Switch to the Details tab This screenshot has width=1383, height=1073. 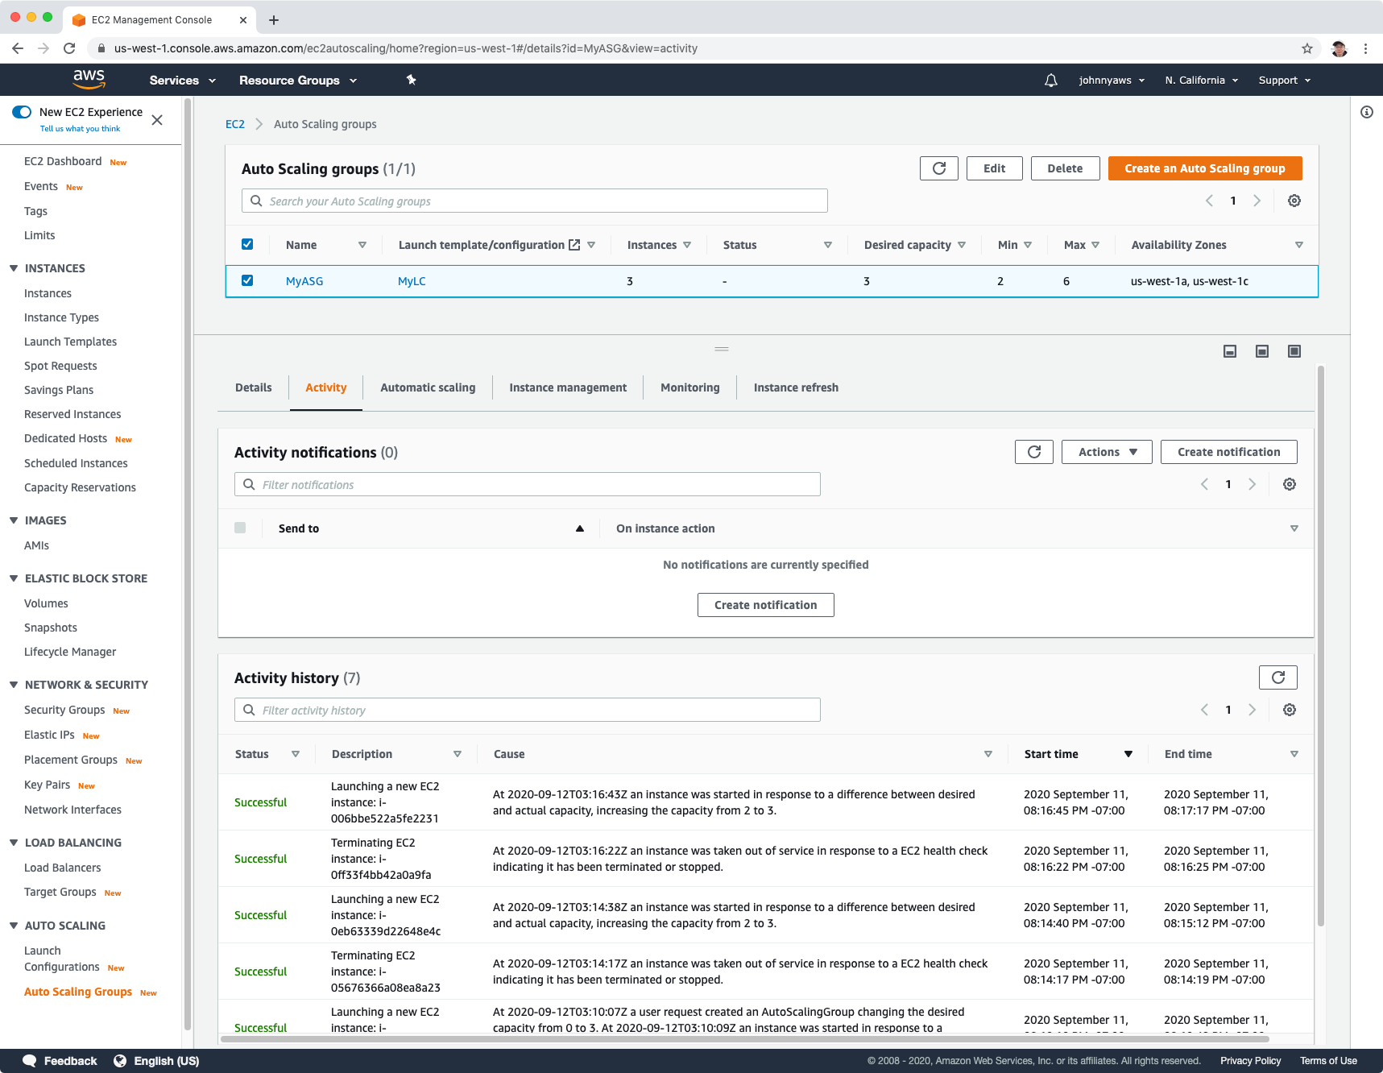254,387
